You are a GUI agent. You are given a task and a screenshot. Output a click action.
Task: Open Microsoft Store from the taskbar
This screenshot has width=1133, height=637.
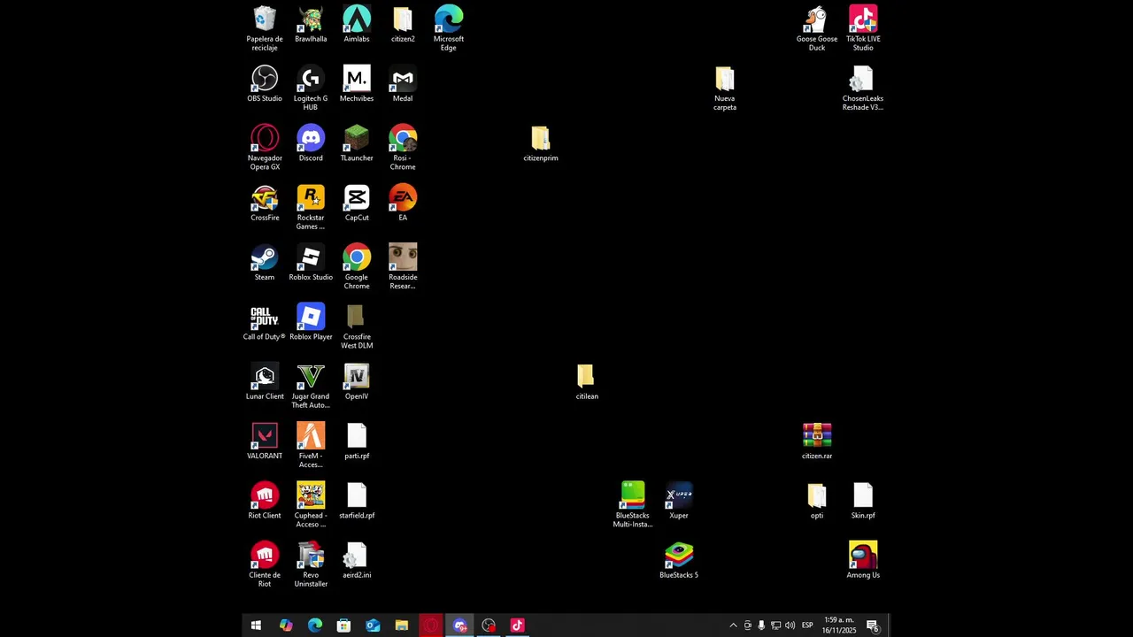(x=343, y=625)
